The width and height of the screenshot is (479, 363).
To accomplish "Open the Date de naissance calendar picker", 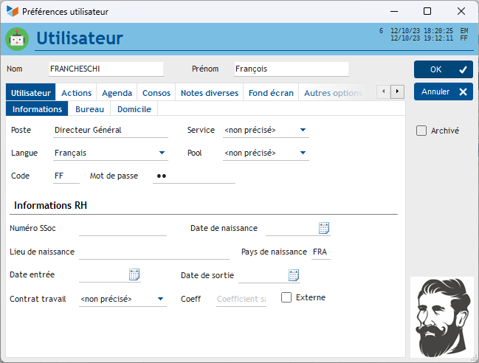I will tap(323, 228).
